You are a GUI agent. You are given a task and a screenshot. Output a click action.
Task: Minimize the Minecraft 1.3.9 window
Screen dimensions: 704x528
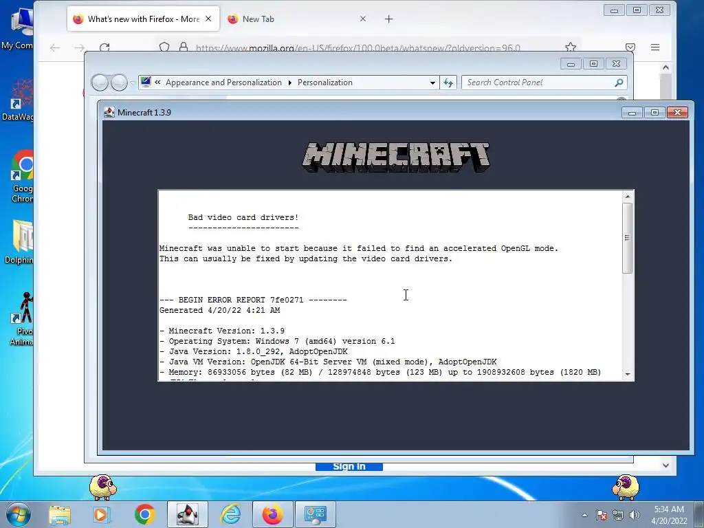(x=632, y=113)
